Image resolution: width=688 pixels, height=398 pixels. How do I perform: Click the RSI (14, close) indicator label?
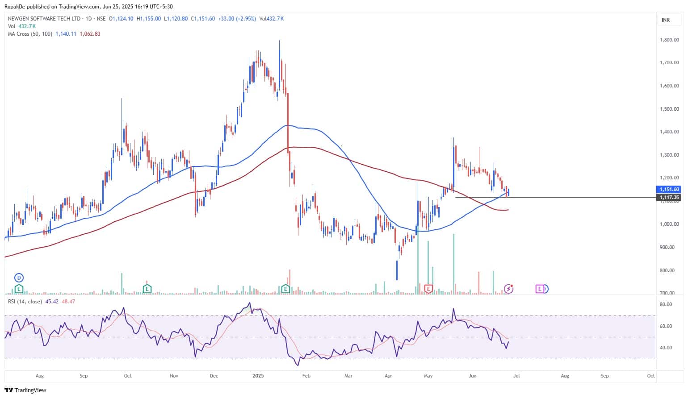[x=25, y=302]
